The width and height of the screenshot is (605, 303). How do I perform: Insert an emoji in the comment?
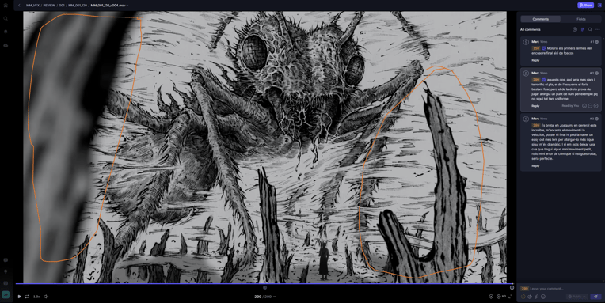point(543,297)
